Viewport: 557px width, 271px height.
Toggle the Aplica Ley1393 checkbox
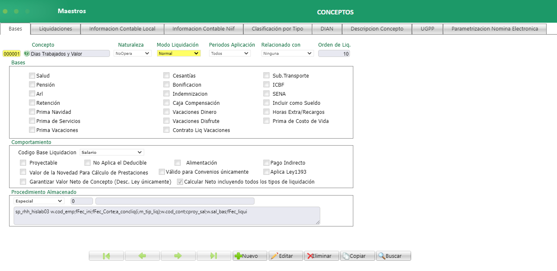tap(267, 172)
